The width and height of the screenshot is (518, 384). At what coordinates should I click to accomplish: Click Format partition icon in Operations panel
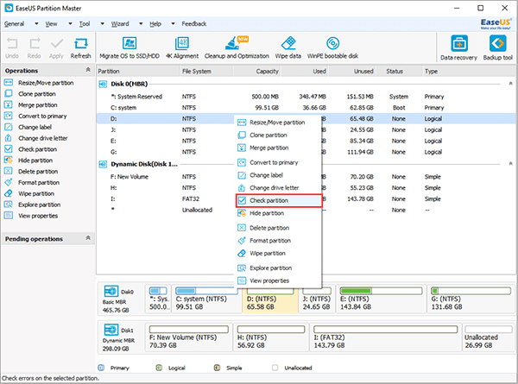click(x=9, y=182)
